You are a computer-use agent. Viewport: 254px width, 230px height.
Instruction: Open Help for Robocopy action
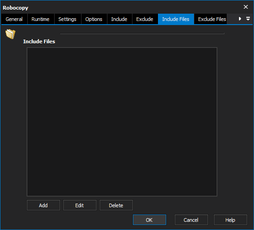point(230,220)
